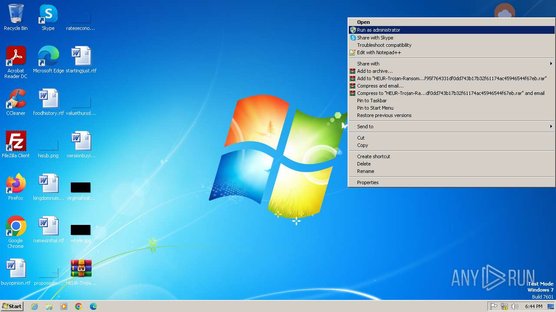Viewport: 556px width, 312px height.
Task: Choose Edit with Notepad++
Action: 452,52
